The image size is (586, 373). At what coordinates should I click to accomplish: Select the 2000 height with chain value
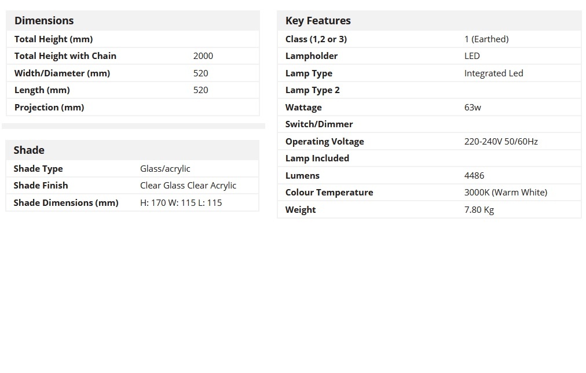[x=203, y=56]
